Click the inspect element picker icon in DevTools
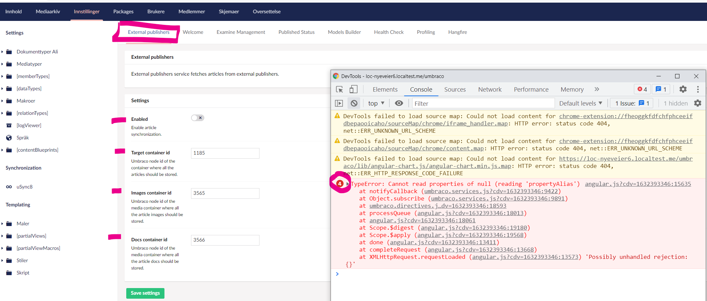707x301 pixels. pos(340,89)
